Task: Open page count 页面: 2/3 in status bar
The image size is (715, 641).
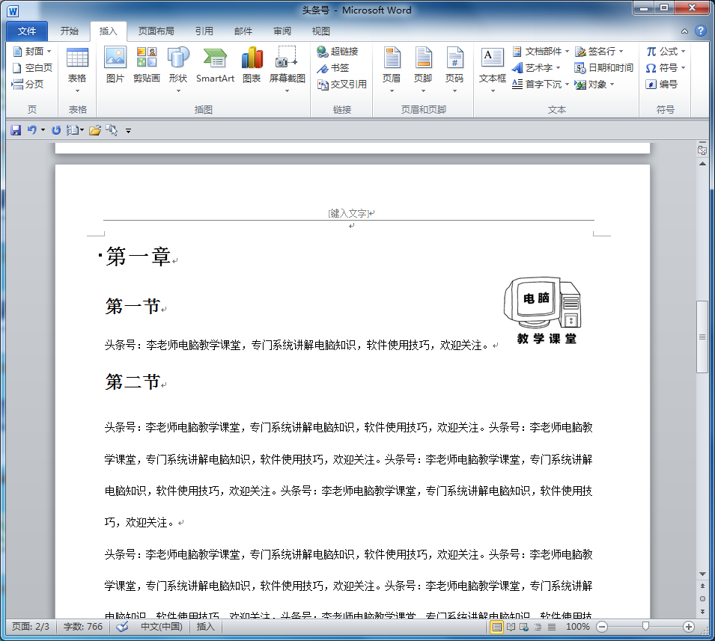Action: (x=30, y=627)
